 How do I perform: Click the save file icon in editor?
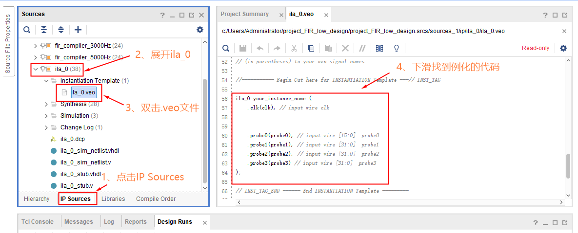pyautogui.click(x=243, y=48)
